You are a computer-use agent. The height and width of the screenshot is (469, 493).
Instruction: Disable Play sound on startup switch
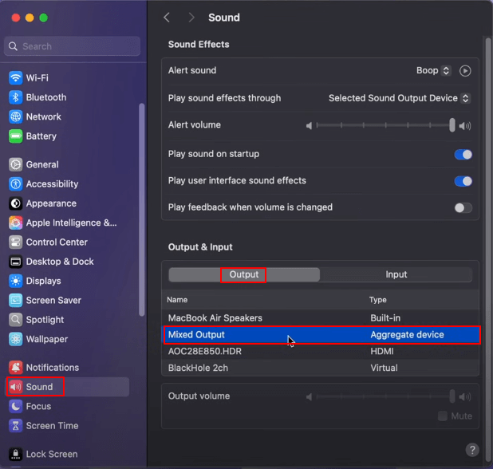[x=463, y=155]
